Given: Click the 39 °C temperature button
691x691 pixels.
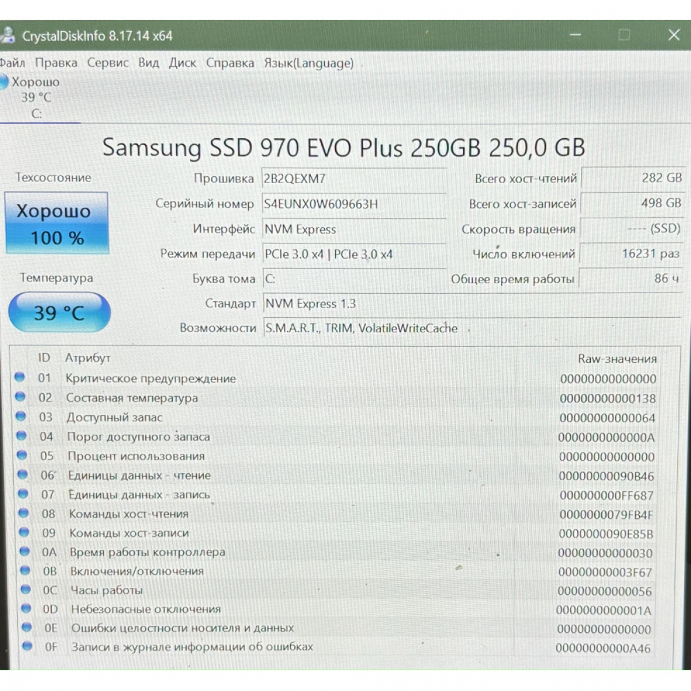Looking at the screenshot, I should click(59, 313).
